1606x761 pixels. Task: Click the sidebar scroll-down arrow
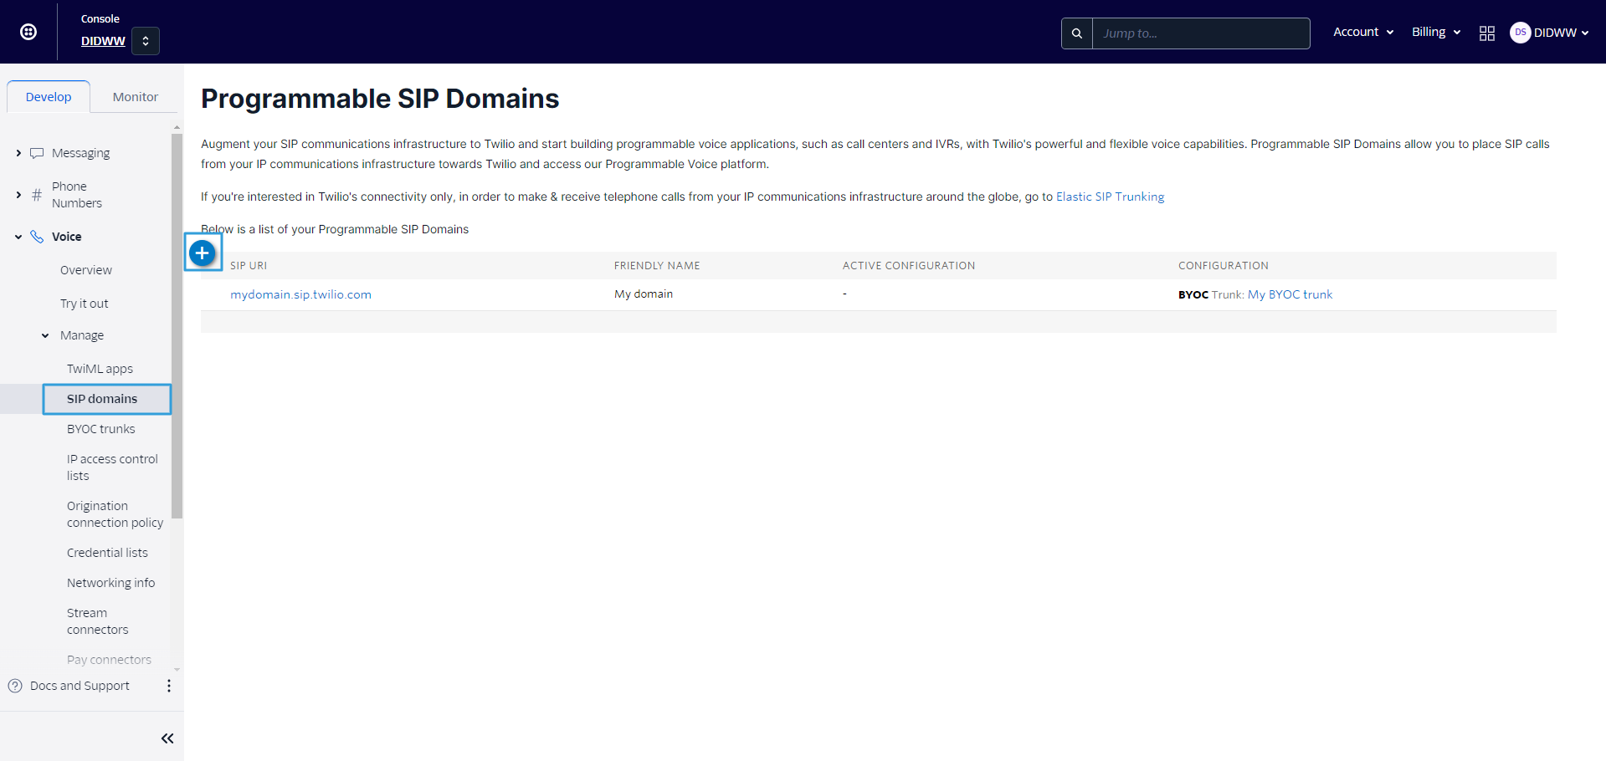point(177,670)
